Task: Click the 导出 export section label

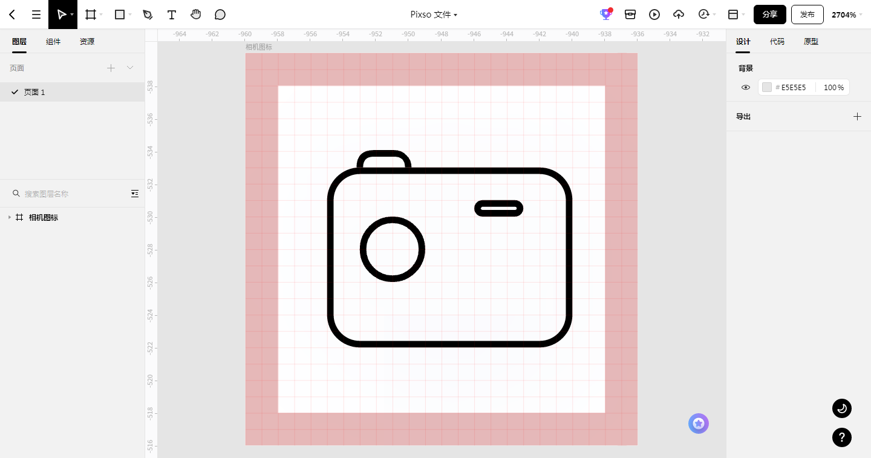Action: click(x=743, y=117)
